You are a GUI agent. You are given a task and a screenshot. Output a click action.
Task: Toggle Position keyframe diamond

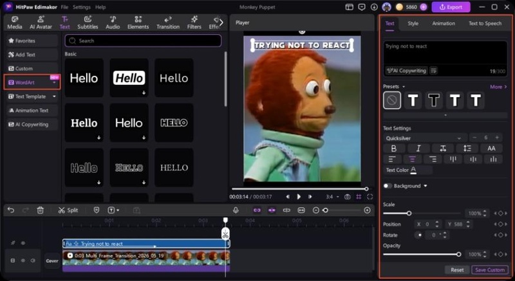(501, 224)
